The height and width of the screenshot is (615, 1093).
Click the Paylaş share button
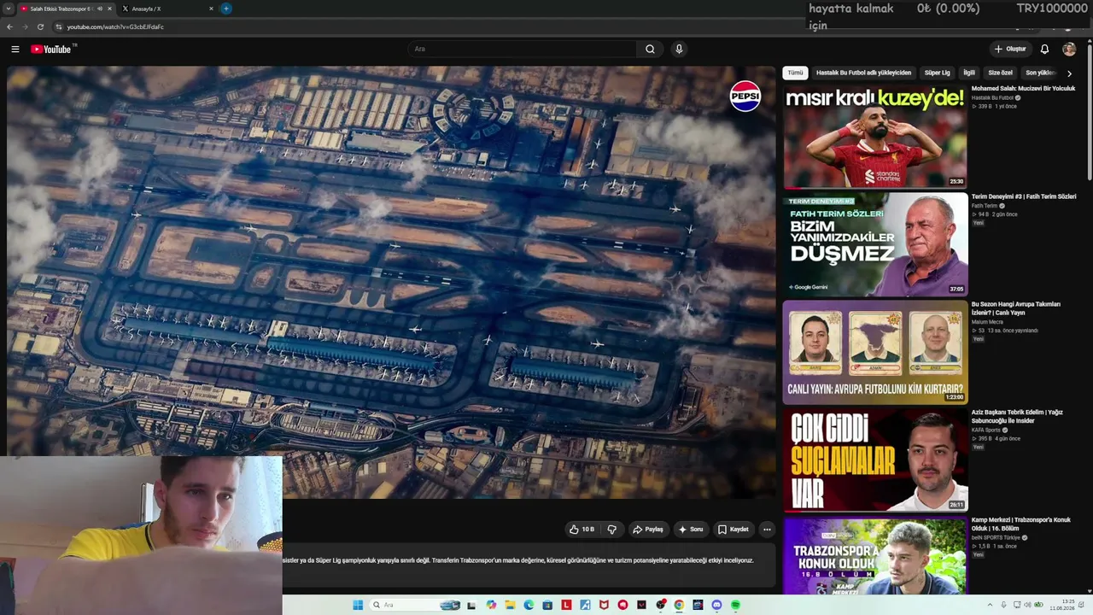coord(647,530)
